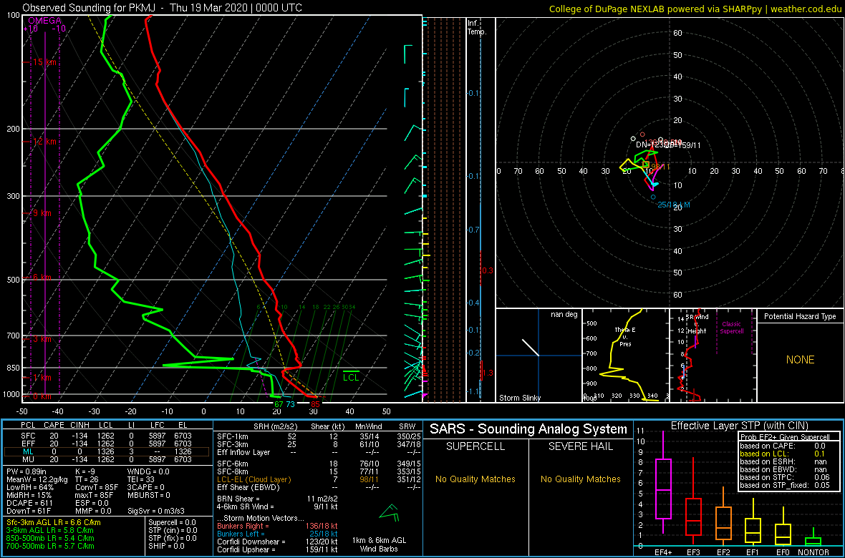The image size is (845, 558).
Task: Click the SUPERCELL analog column header
Action: (475, 446)
